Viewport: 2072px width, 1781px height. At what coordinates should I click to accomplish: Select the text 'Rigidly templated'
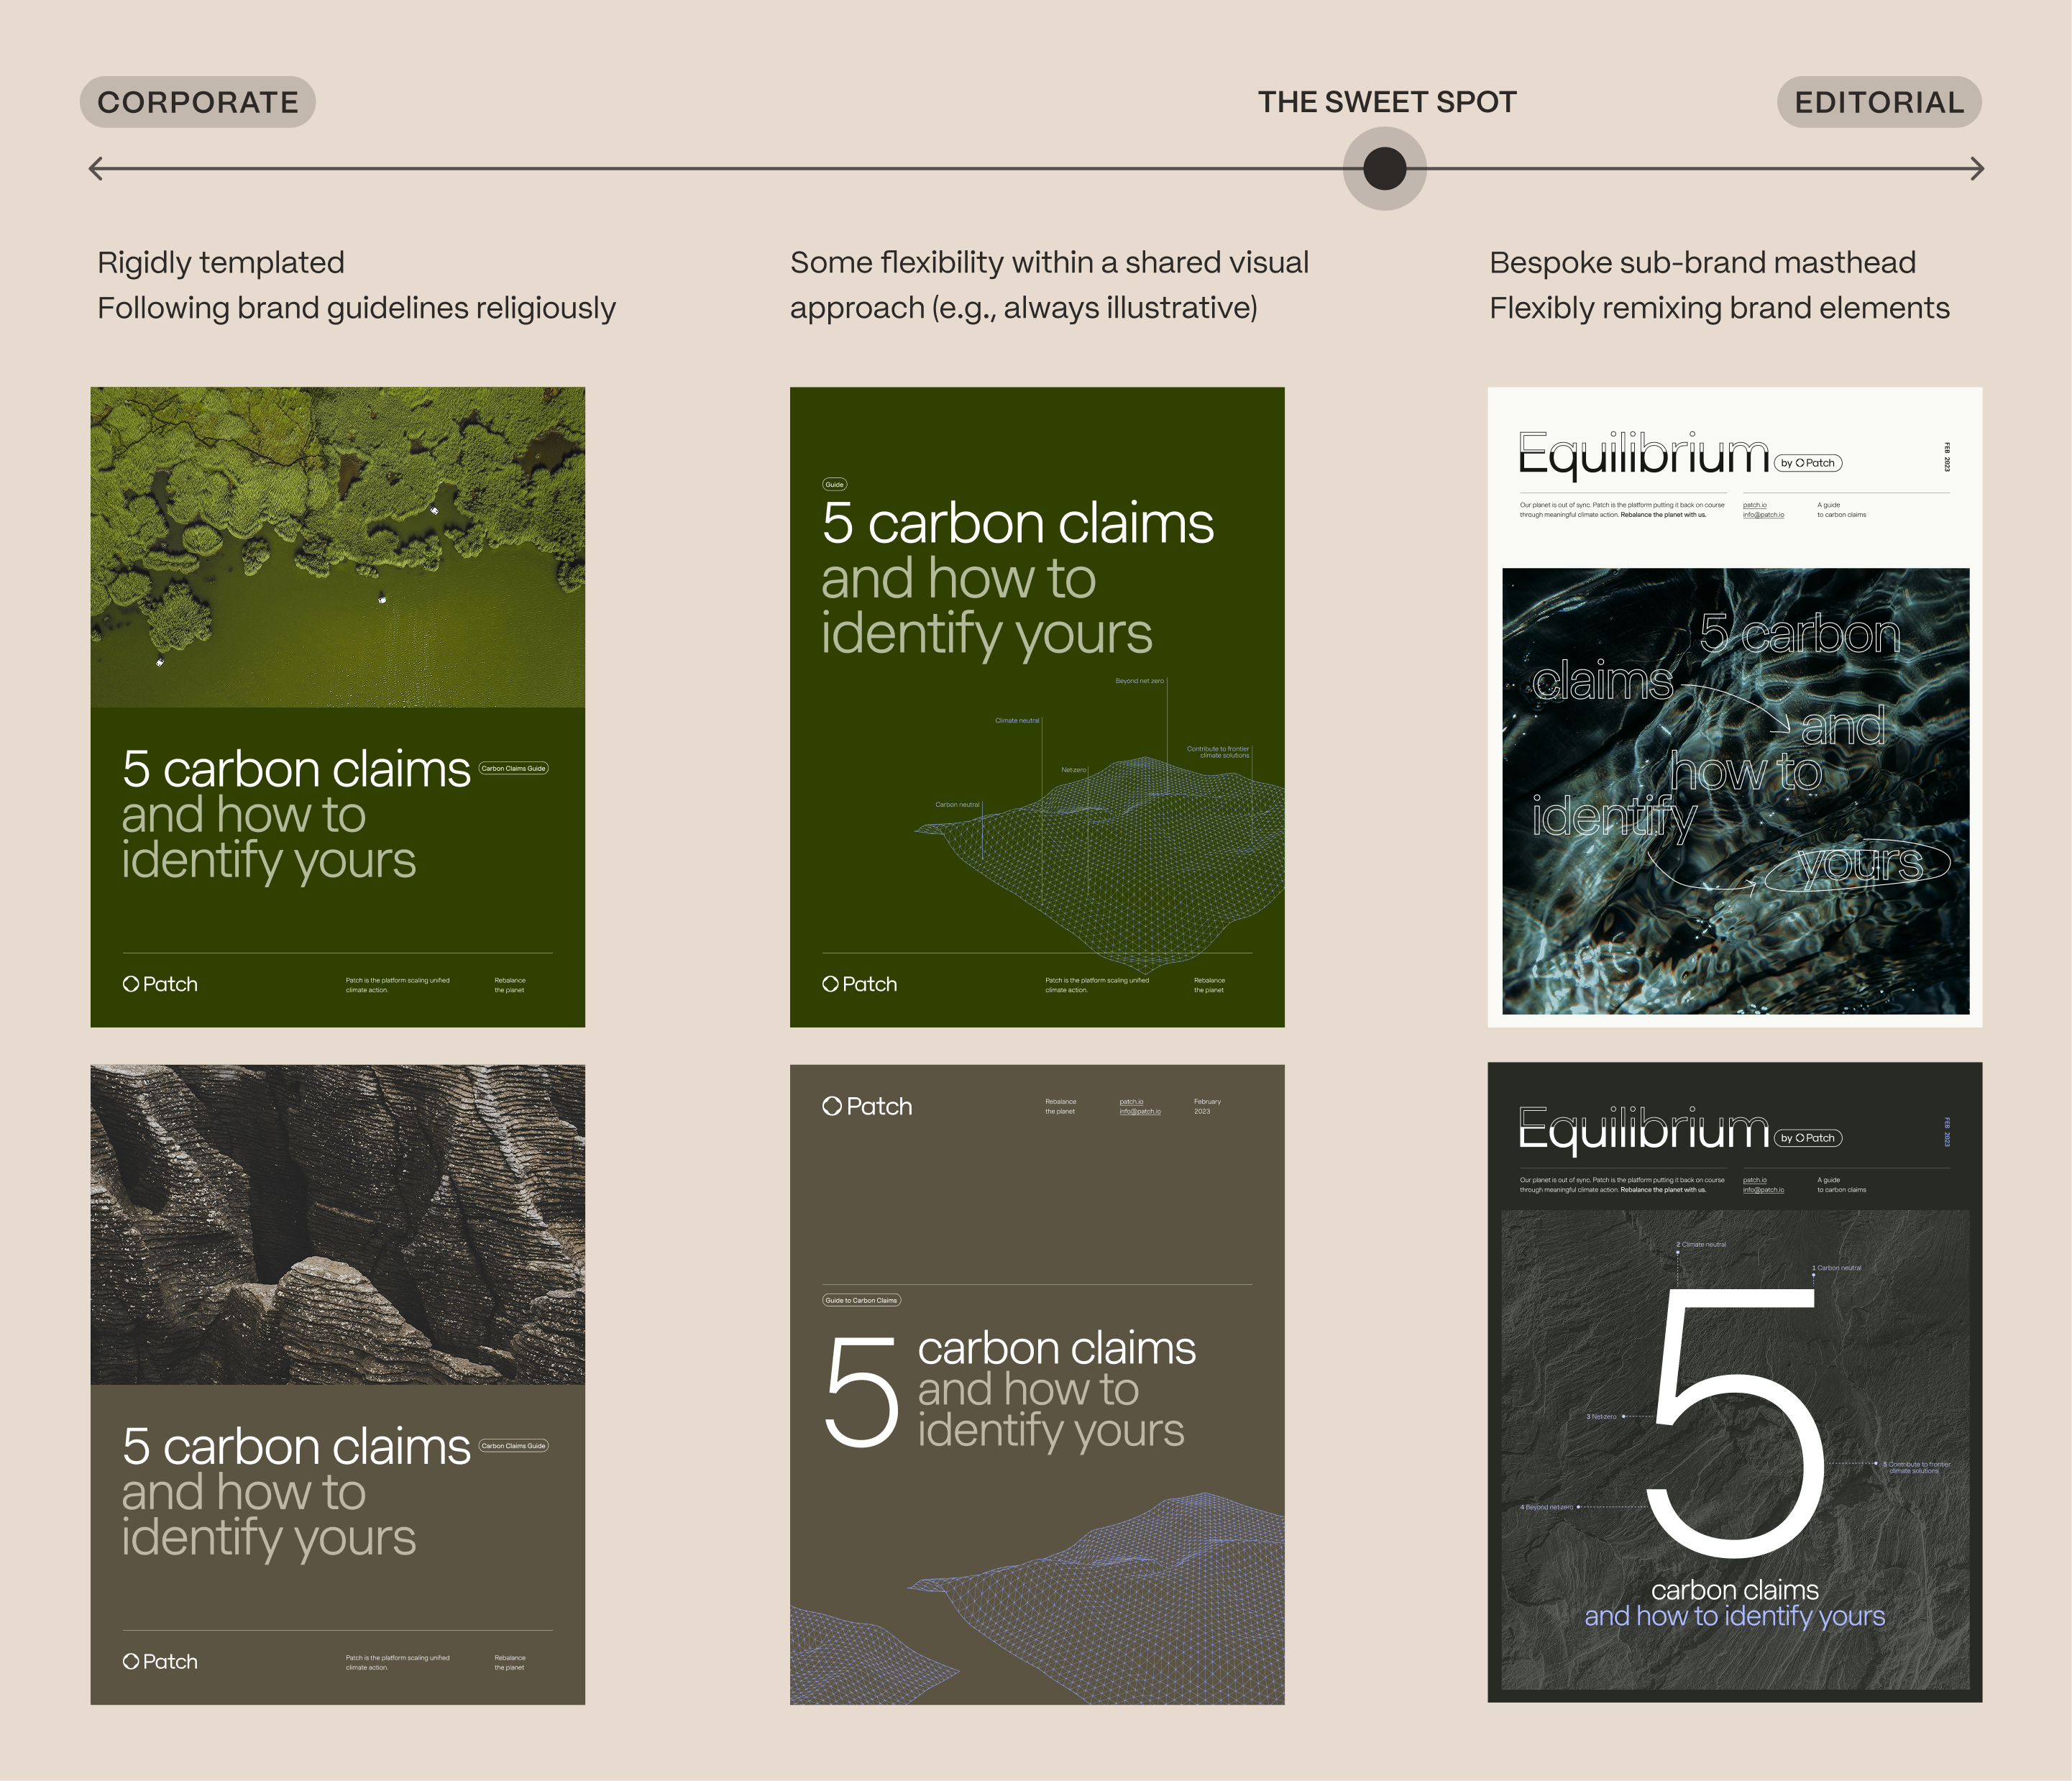(x=221, y=263)
